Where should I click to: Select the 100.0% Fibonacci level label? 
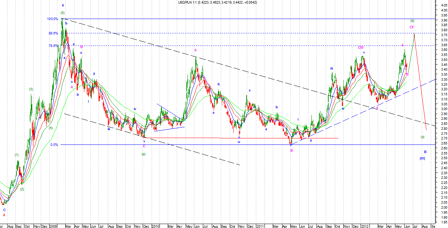(52, 19)
